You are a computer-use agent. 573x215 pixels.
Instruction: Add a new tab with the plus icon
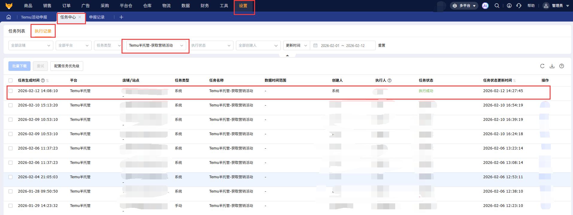(x=121, y=17)
